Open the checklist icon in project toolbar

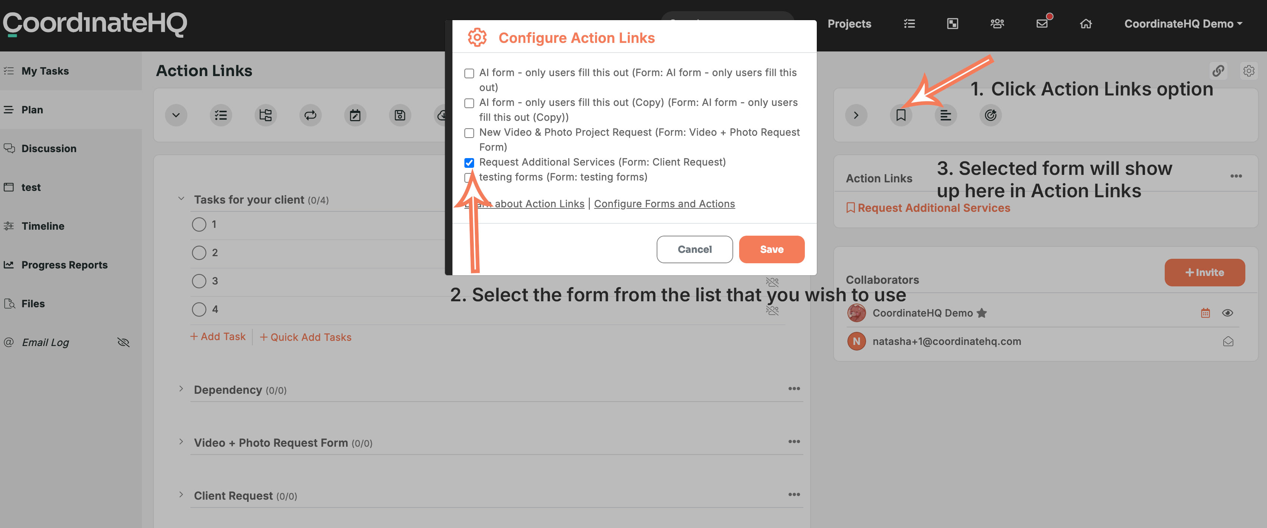tap(221, 115)
